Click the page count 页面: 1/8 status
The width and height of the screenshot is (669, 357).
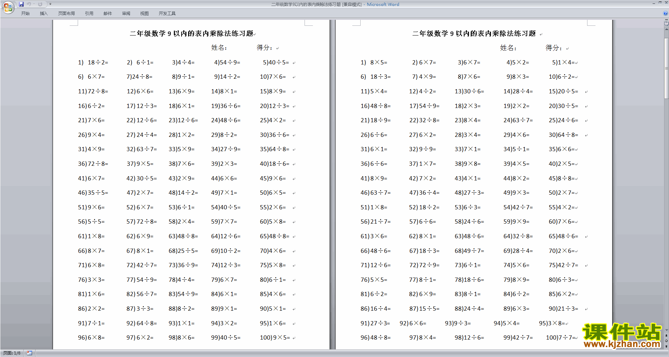(12, 353)
